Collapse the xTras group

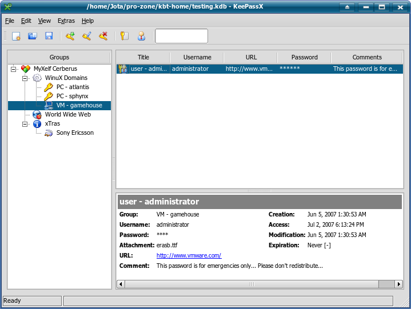pos(25,124)
